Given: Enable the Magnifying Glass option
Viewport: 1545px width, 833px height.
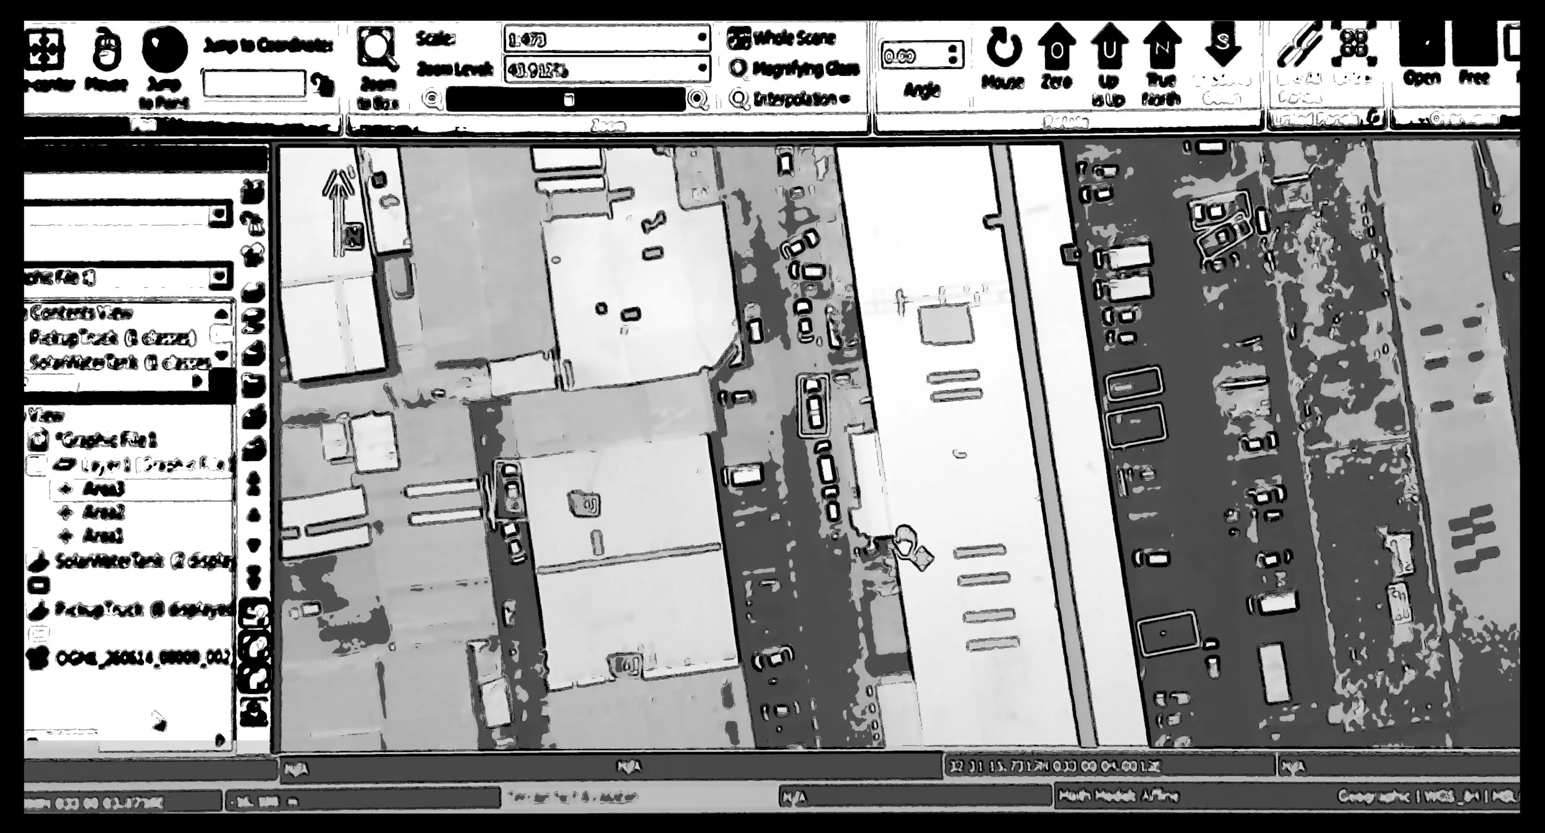Looking at the screenshot, I should [x=738, y=69].
